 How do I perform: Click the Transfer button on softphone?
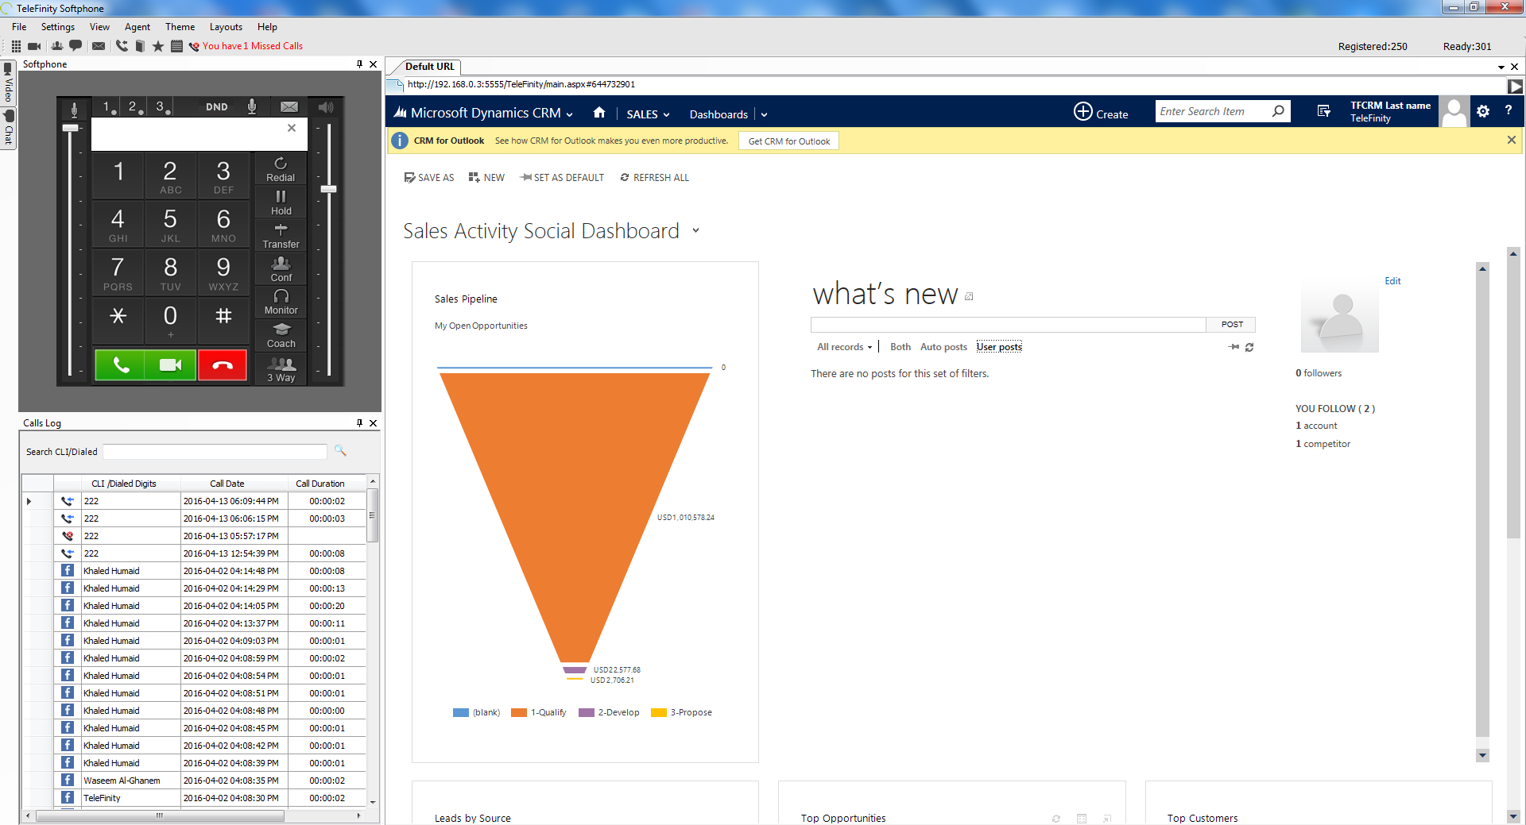(281, 236)
